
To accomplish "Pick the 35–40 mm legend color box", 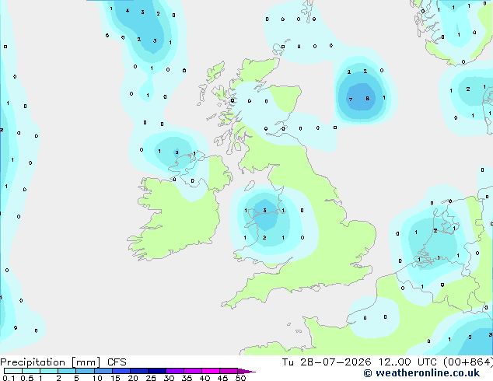I will [x=192, y=371].
